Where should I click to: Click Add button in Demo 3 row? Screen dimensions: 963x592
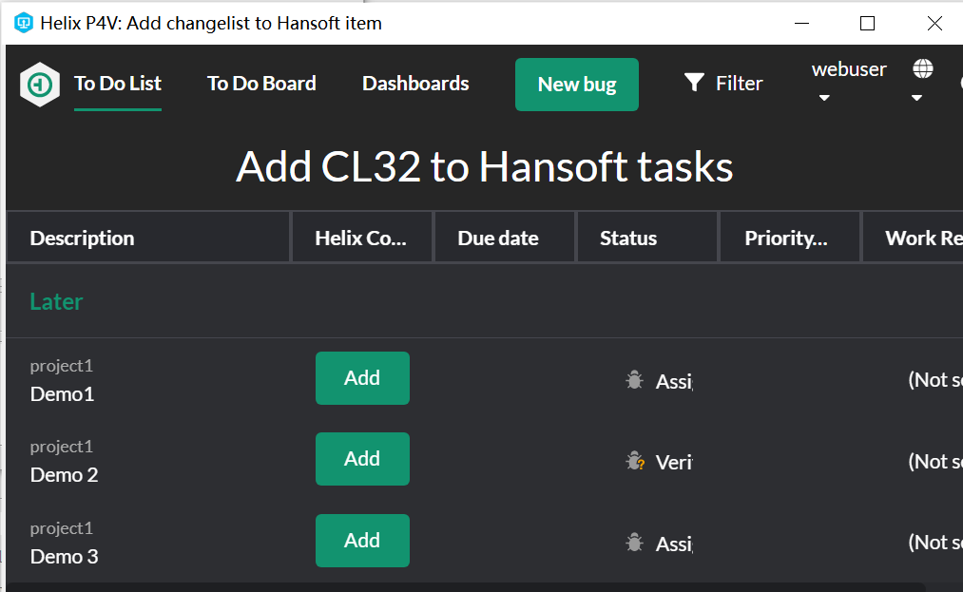pos(362,541)
